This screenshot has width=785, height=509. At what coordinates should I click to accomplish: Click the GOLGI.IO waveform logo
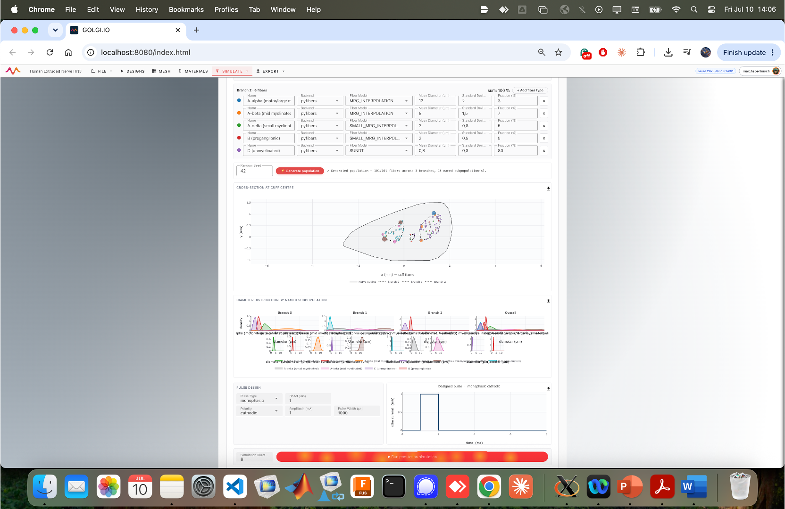[x=13, y=71]
